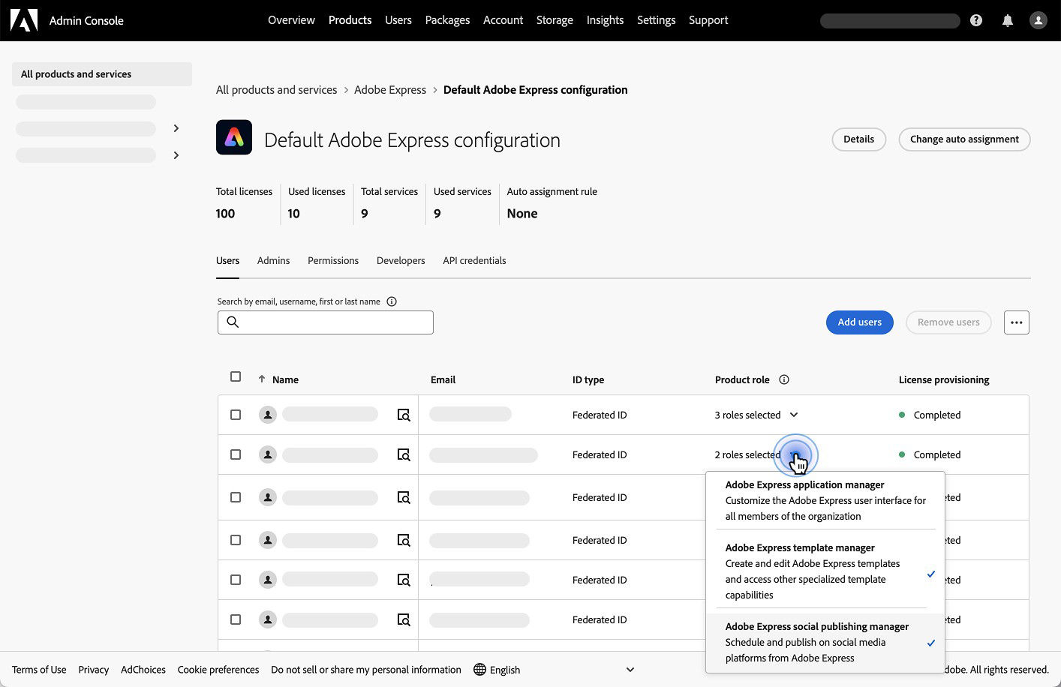The width and height of the screenshot is (1061, 687).
Task: Expand the second sidebar item chevron
Action: click(176, 128)
